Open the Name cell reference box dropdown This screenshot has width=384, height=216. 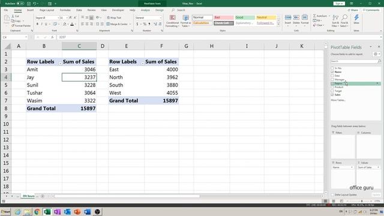click(26, 37)
